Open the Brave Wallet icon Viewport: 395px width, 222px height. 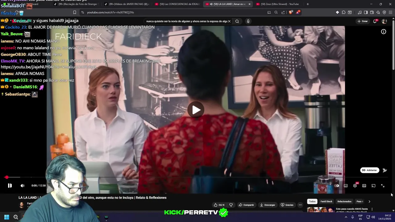pyautogui.click(x=372, y=12)
